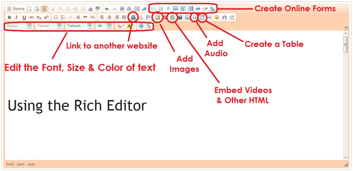Image resolution: width=353 pixels, height=171 pixels.
Task: Open the Insert Image dialog
Action: 157,17
